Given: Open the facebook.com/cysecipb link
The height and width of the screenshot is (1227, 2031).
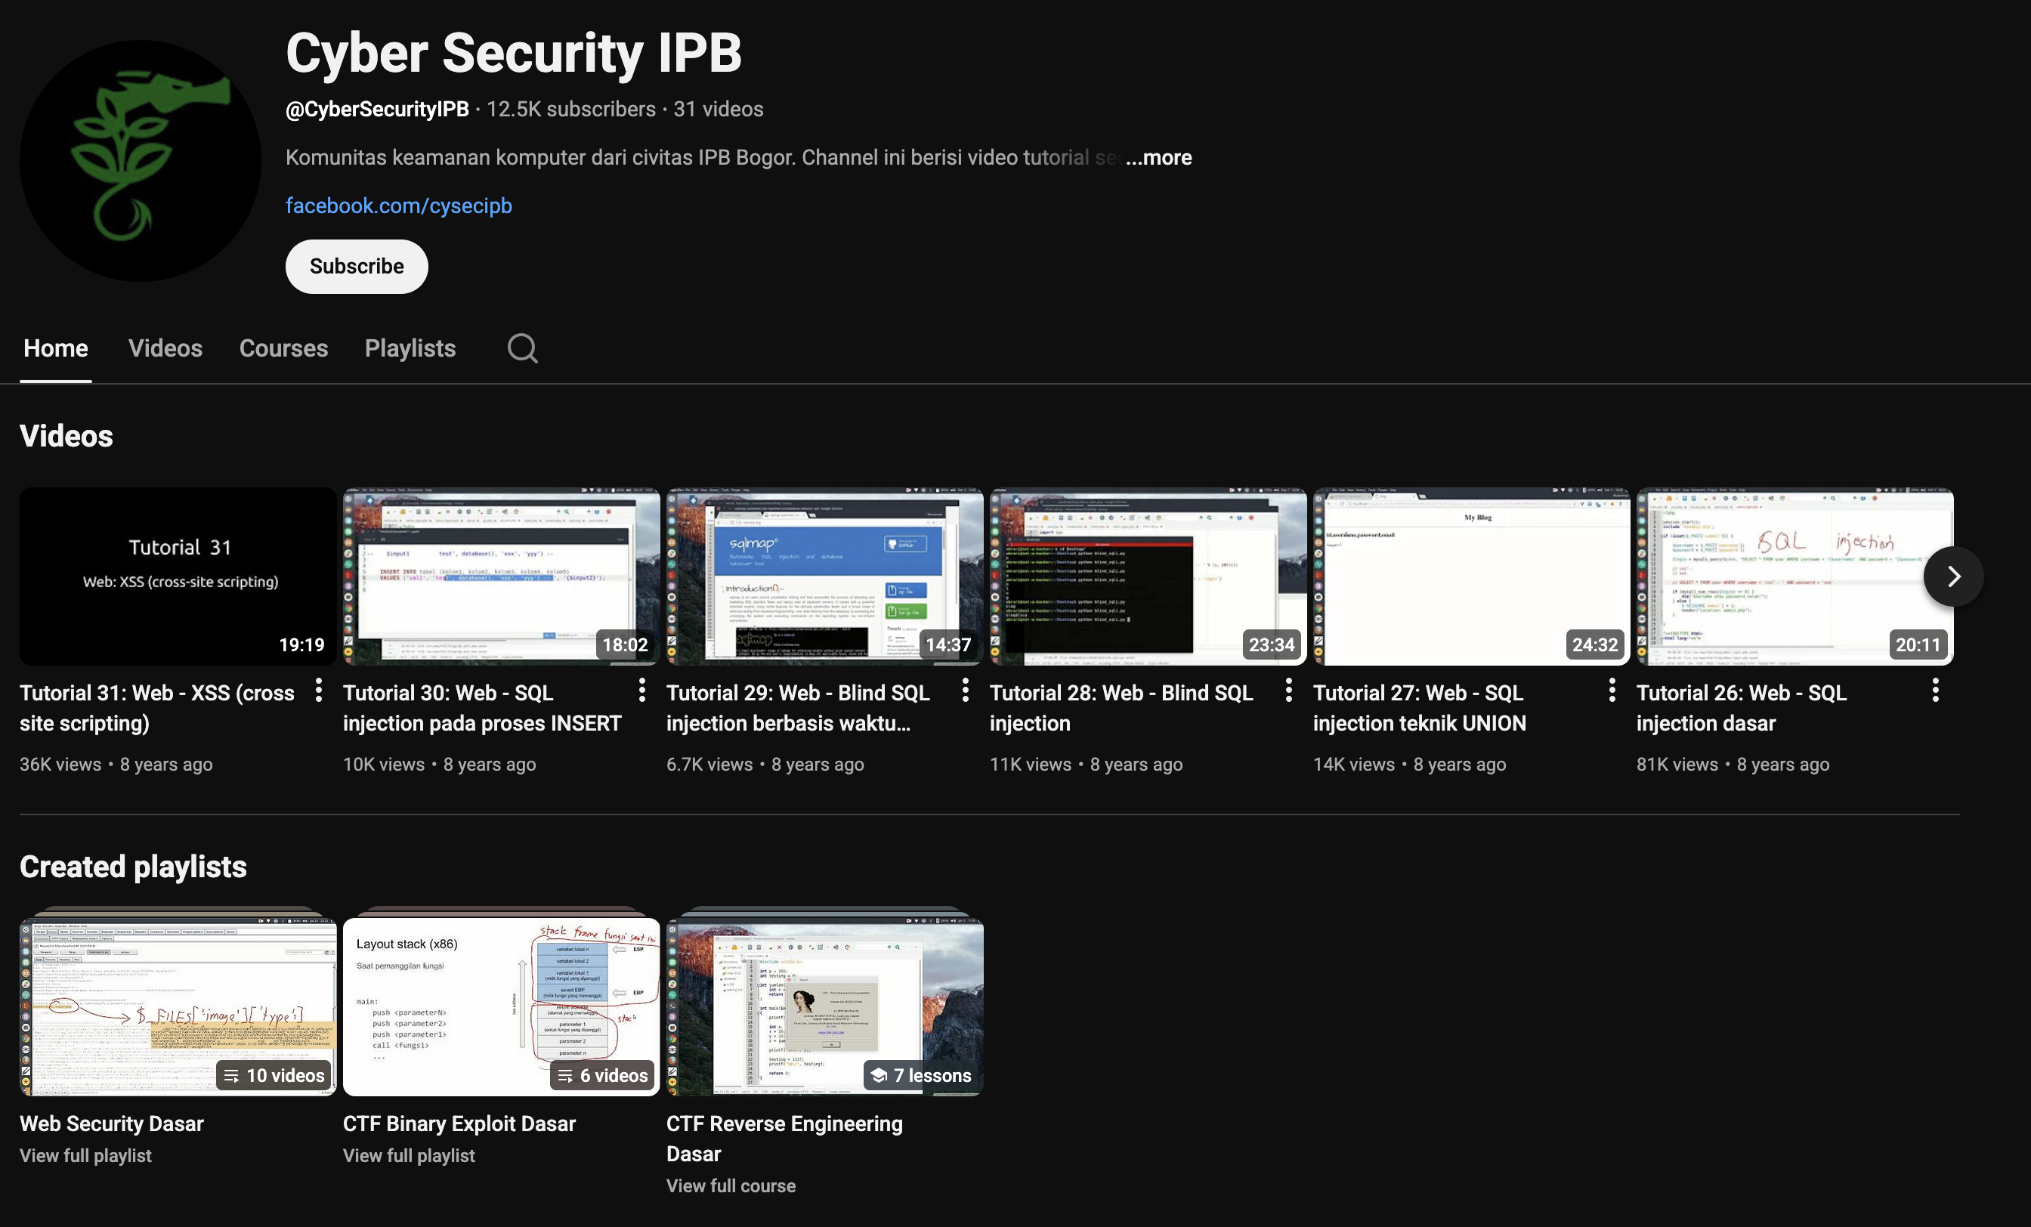Looking at the screenshot, I should (398, 206).
